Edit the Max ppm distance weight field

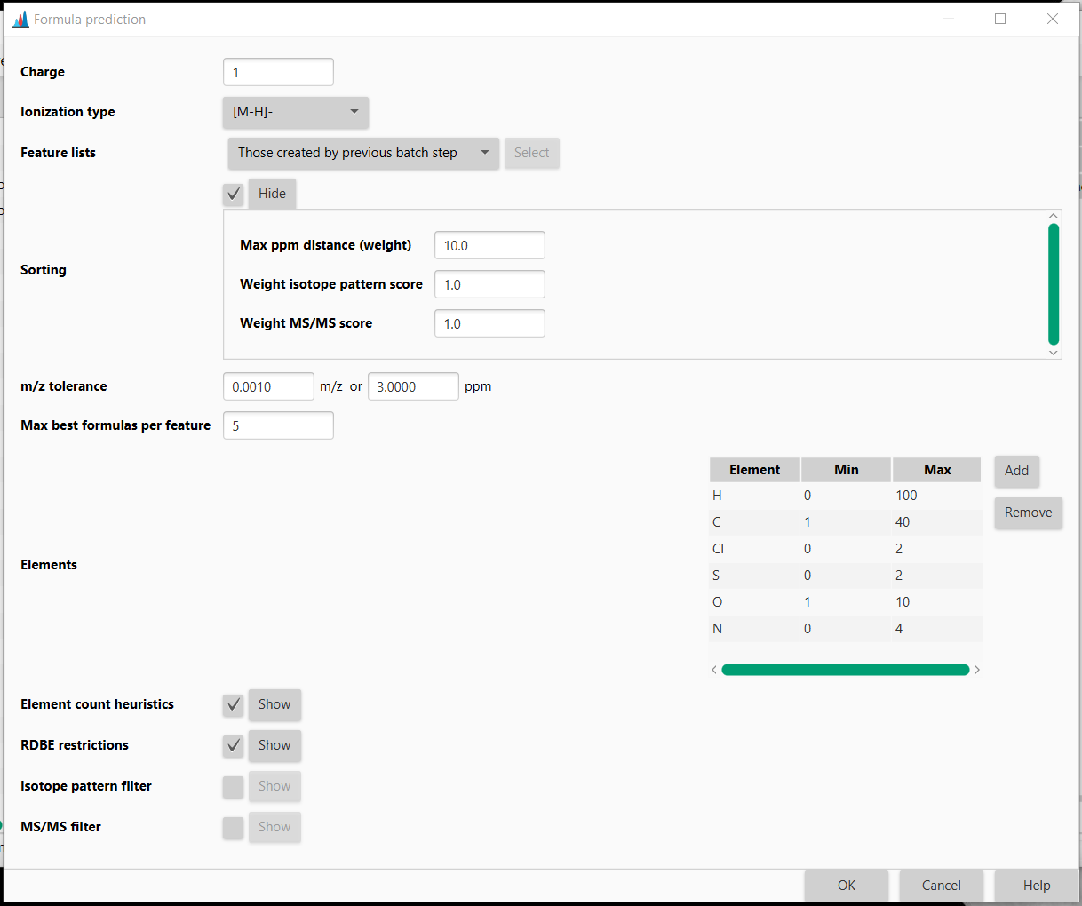[489, 244]
